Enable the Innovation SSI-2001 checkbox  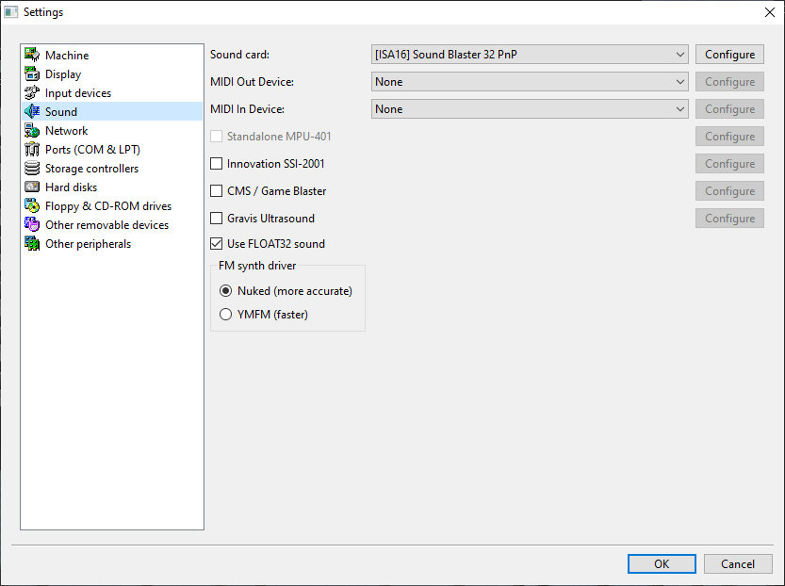217,164
